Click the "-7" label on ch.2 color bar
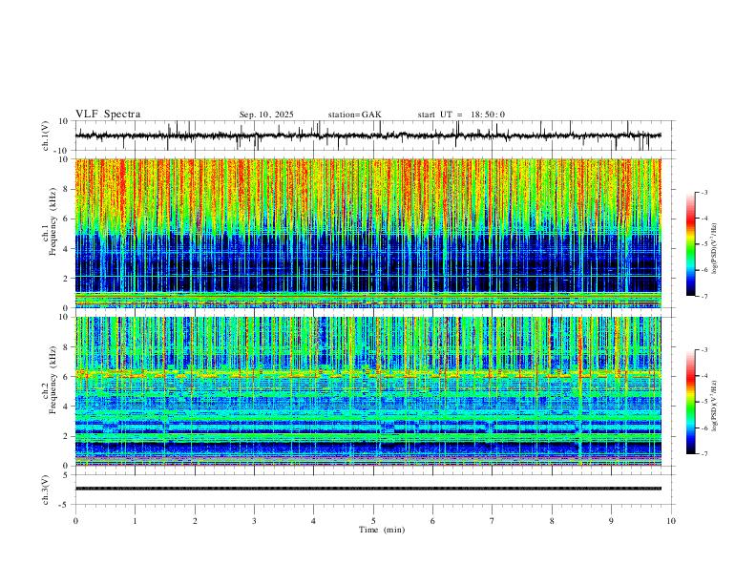Screen dimensions: 756x584 (x=703, y=453)
